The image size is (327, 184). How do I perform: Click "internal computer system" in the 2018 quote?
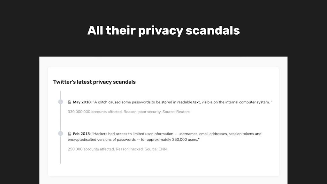[x=244, y=102]
